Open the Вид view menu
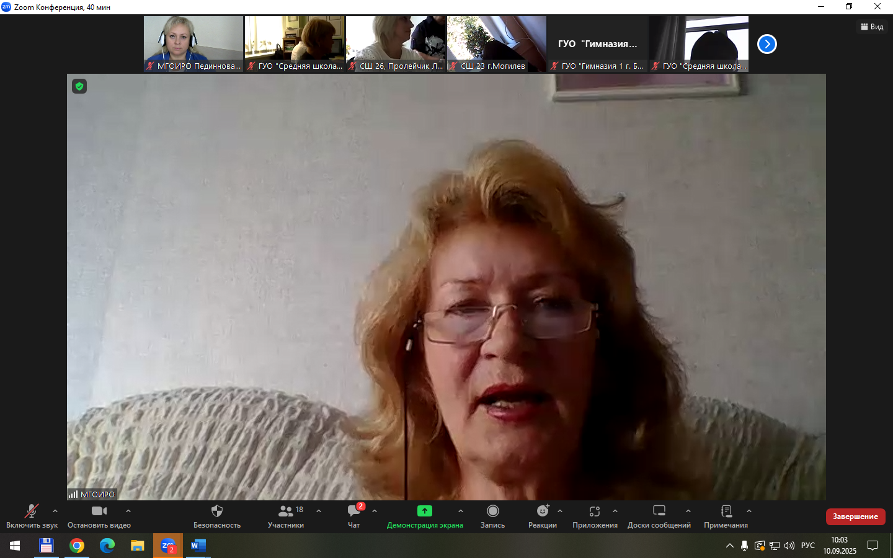 (872, 27)
